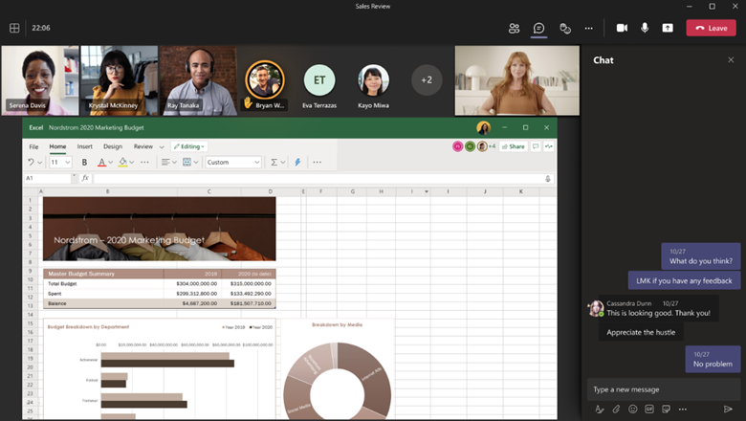
Task: Open more ribbon commands ellipsis at right
Action: coord(317,163)
